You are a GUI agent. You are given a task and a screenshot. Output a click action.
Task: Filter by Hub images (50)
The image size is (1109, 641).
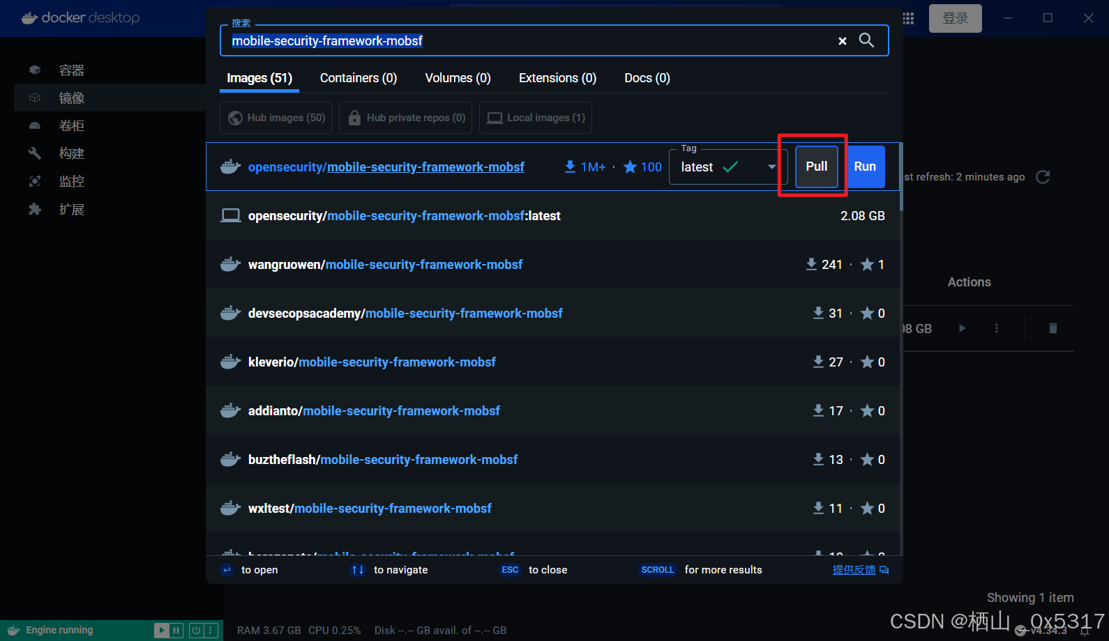coord(276,118)
